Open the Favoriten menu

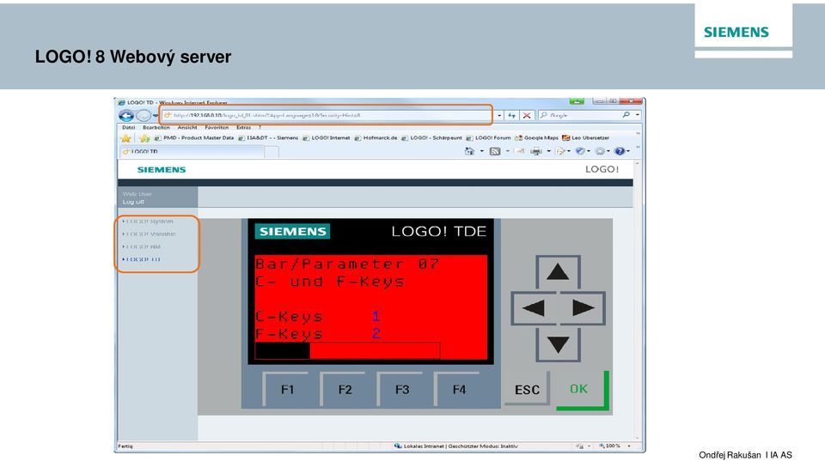(217, 127)
